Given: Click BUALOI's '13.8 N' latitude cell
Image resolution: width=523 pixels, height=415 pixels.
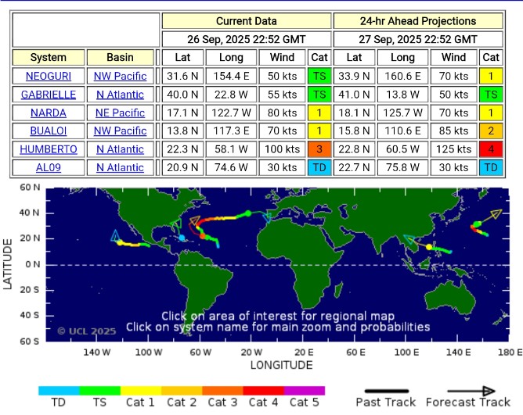Looking at the screenshot, I should pyautogui.click(x=182, y=131).
